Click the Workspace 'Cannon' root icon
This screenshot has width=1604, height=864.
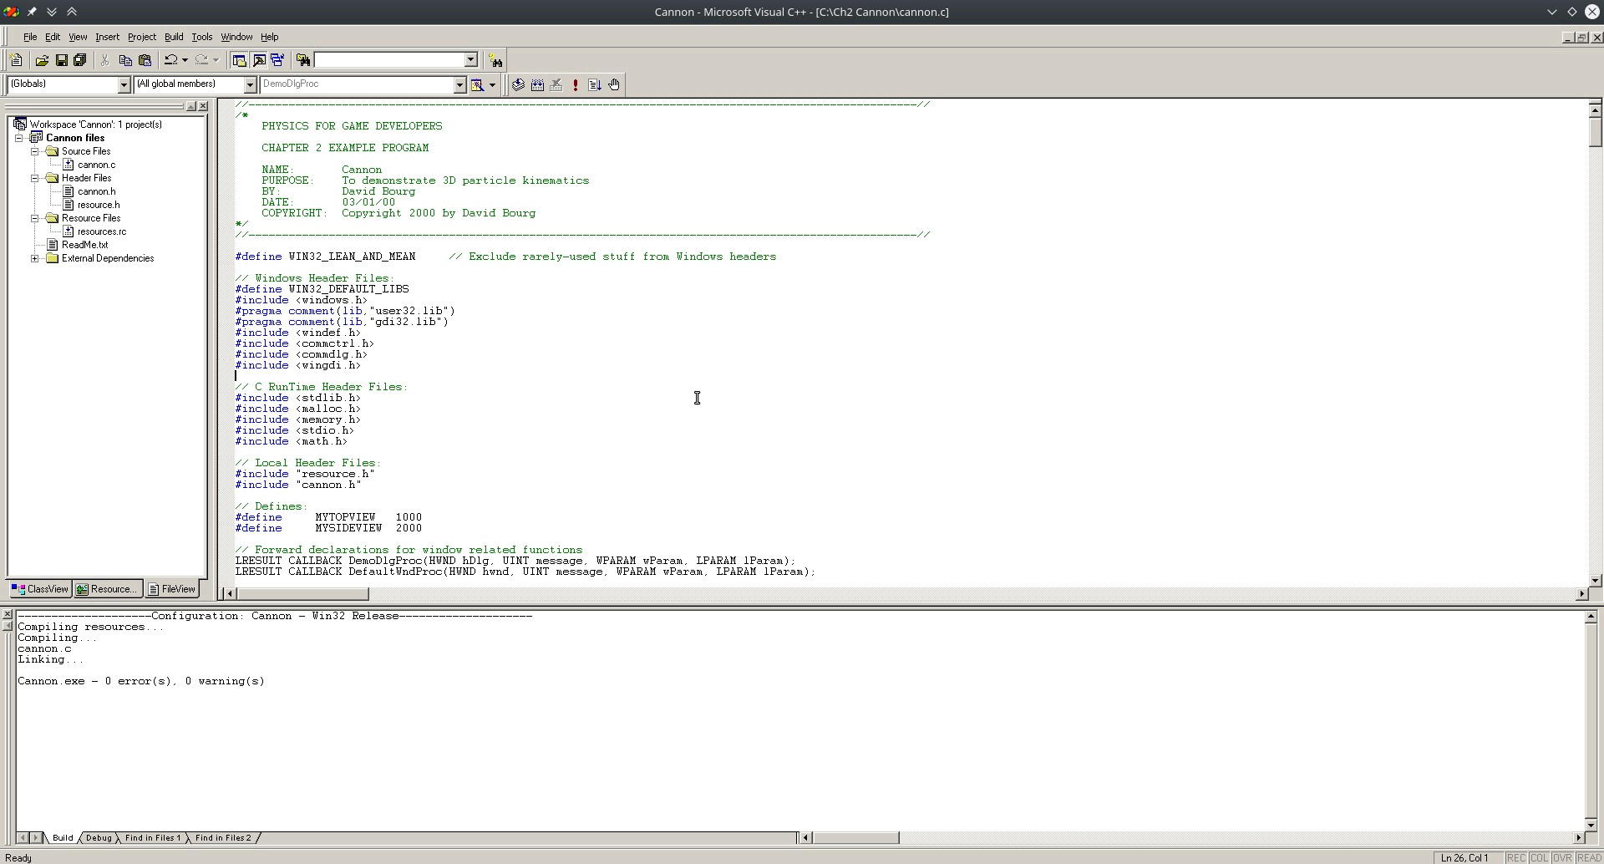tap(20, 125)
